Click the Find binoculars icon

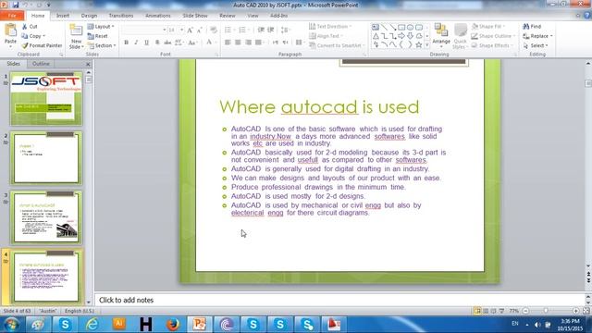click(525, 27)
